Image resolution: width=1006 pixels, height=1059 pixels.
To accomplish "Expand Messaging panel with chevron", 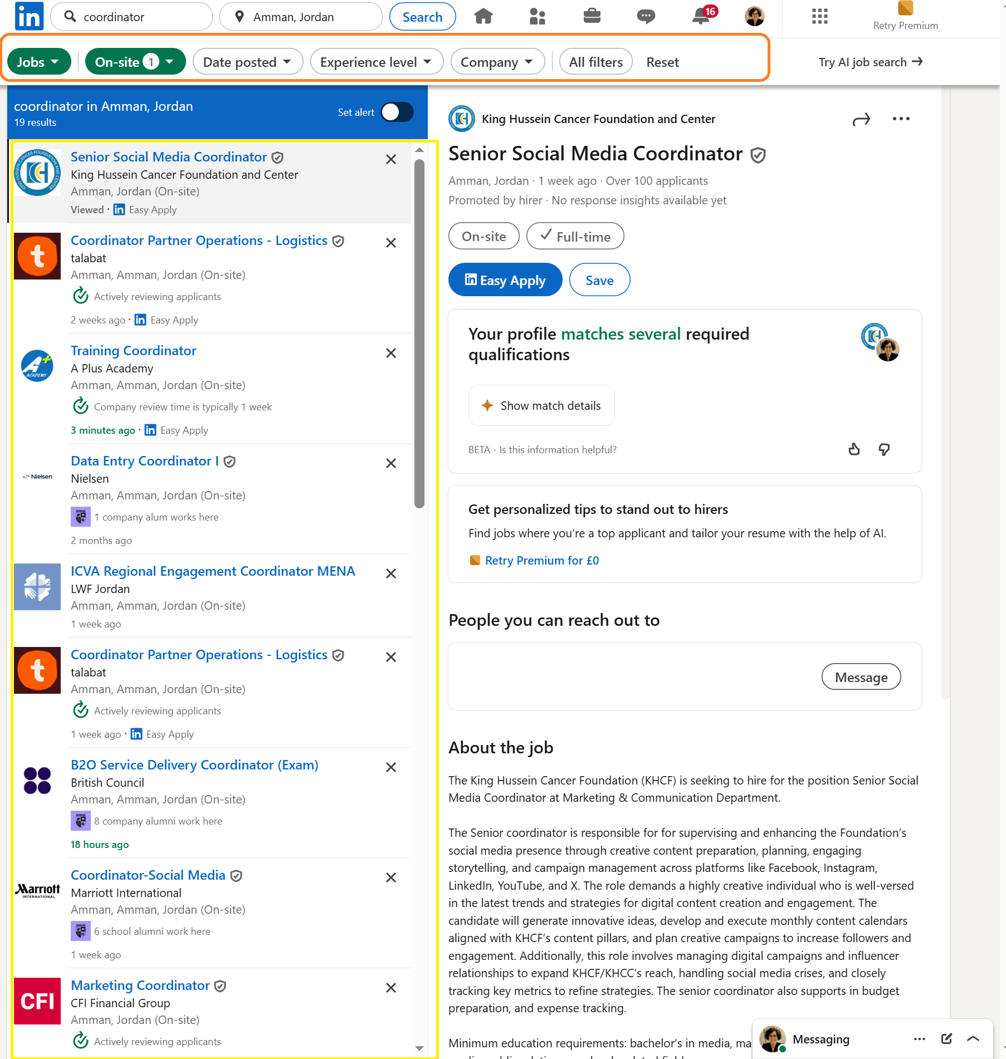I will click(x=973, y=1039).
